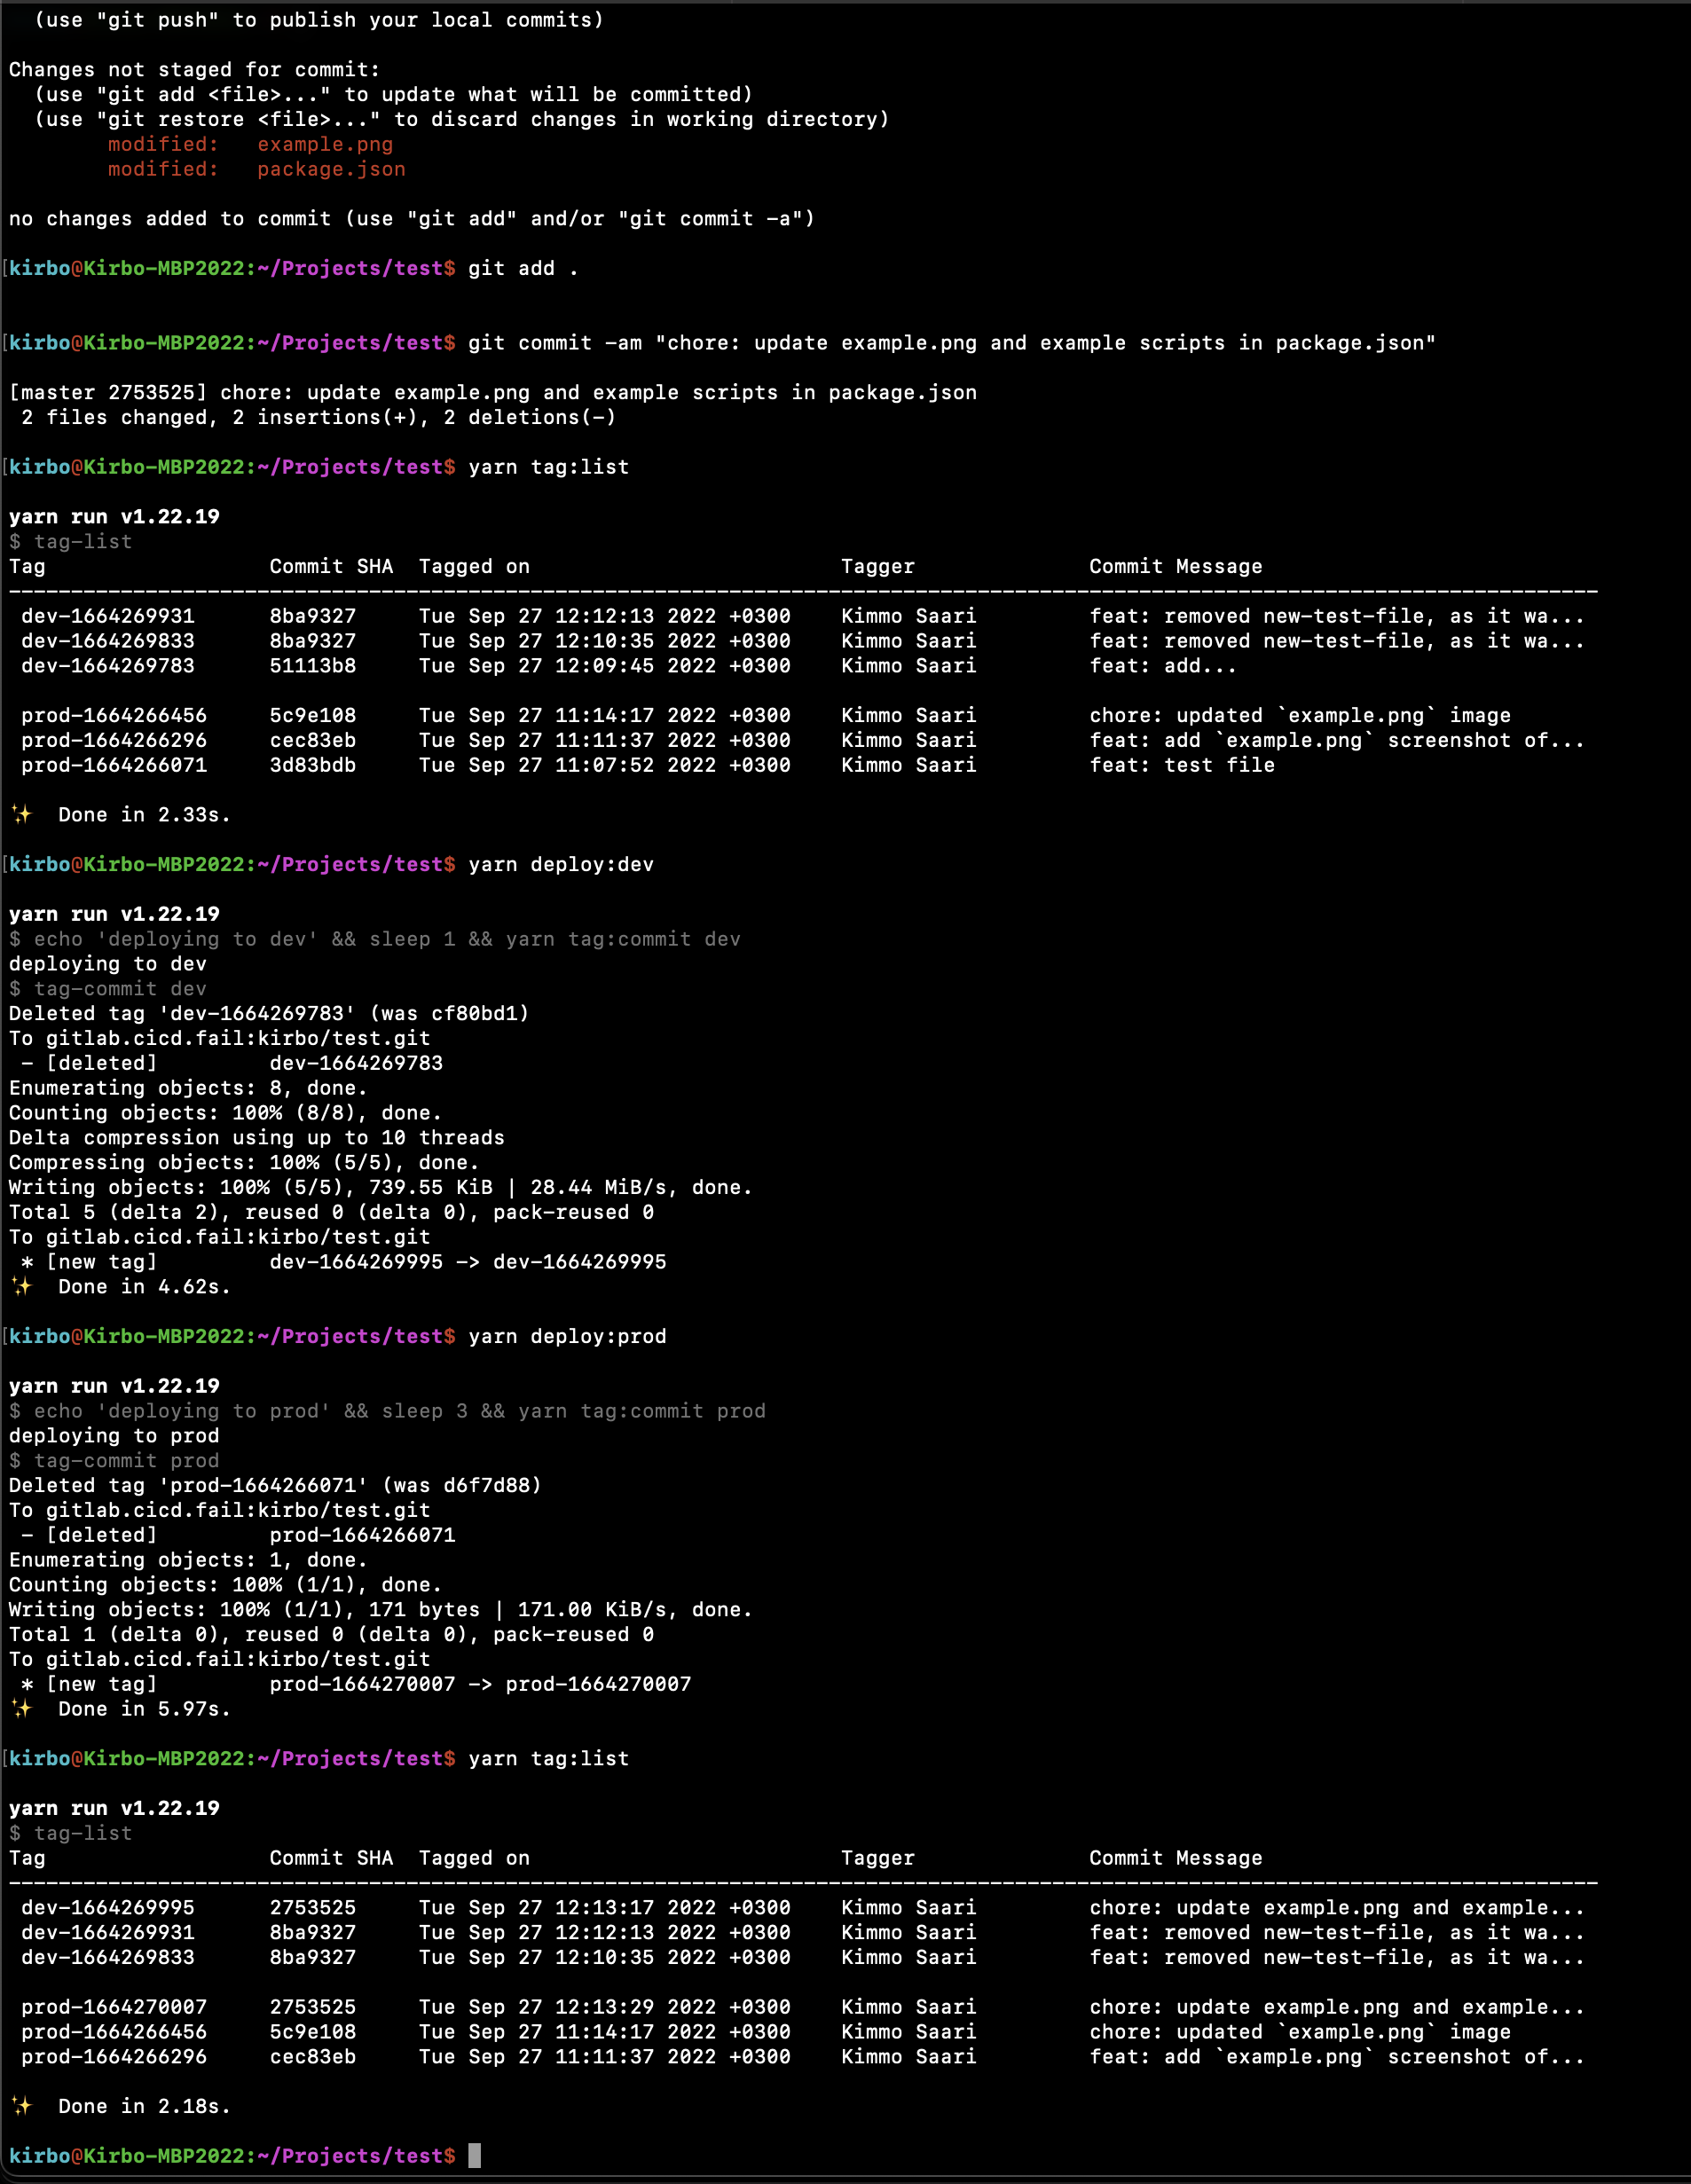Click 'Delta compression using up to 10 threads'

point(257,1138)
